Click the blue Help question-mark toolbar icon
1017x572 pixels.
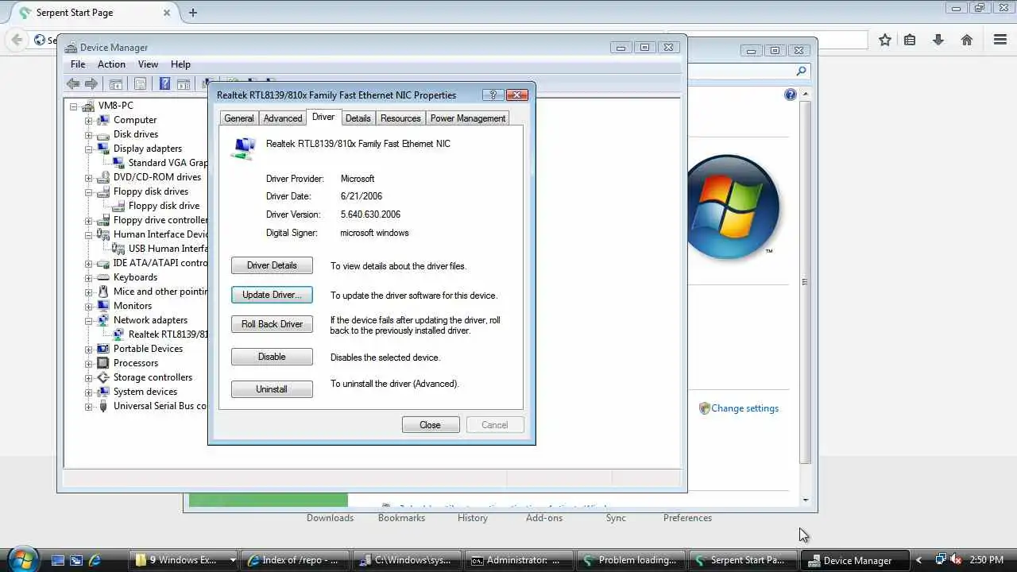(164, 83)
